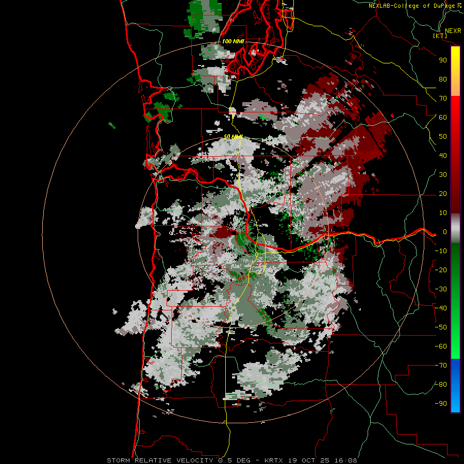
Task: Click the positive 90 scale value
Action: coord(443,60)
